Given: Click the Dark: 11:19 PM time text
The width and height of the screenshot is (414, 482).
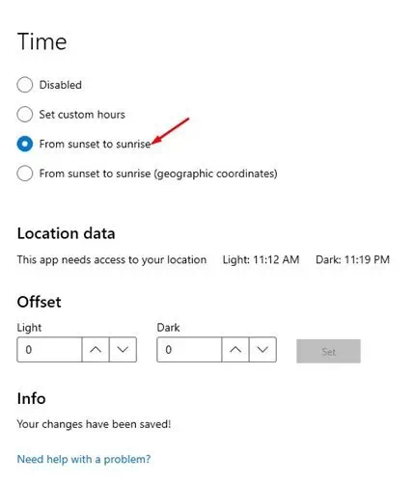Looking at the screenshot, I should pos(352,259).
